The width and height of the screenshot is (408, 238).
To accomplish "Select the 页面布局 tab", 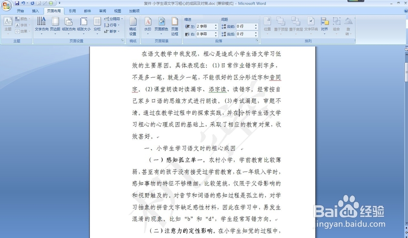I will pyautogui.click(x=54, y=11).
